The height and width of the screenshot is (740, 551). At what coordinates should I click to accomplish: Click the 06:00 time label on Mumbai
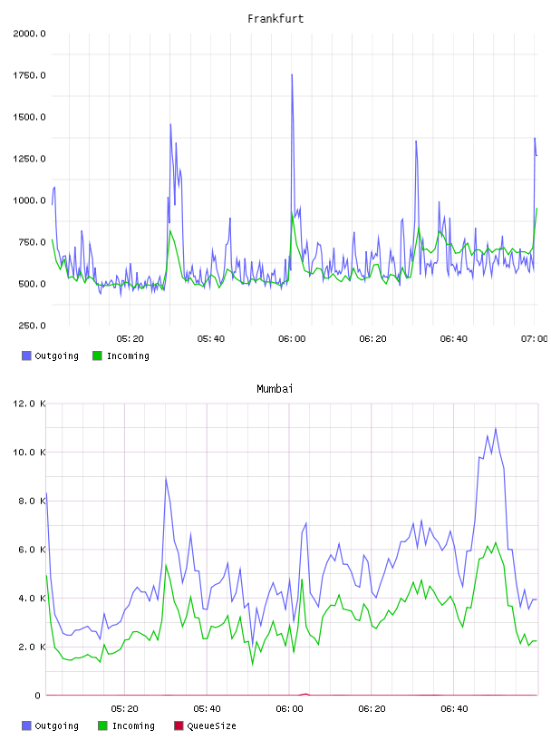(x=289, y=709)
